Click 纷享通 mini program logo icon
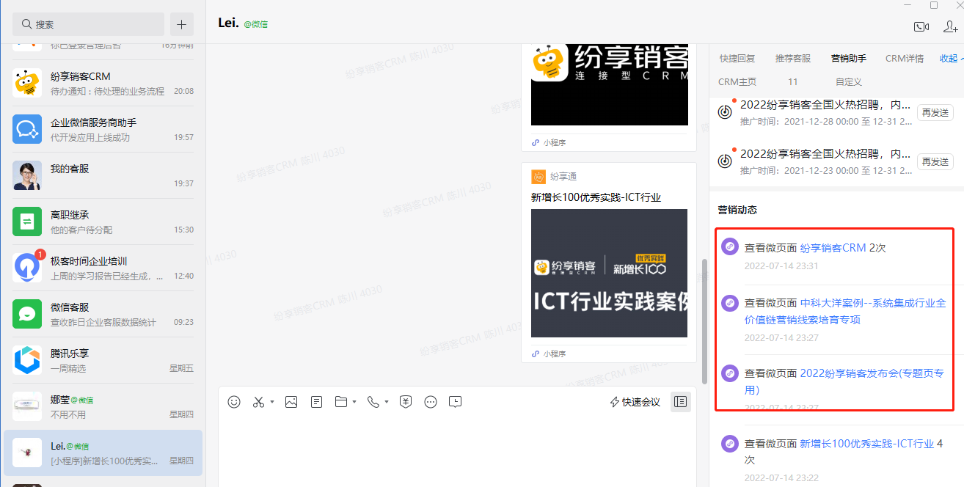The height and width of the screenshot is (487, 964). [538, 177]
